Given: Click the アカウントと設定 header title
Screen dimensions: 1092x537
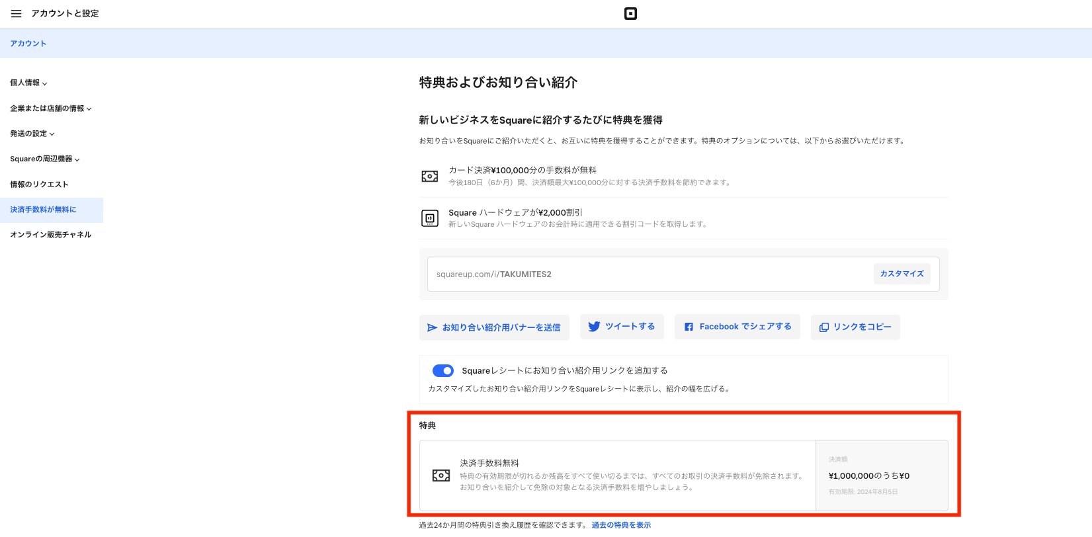Looking at the screenshot, I should 65,13.
